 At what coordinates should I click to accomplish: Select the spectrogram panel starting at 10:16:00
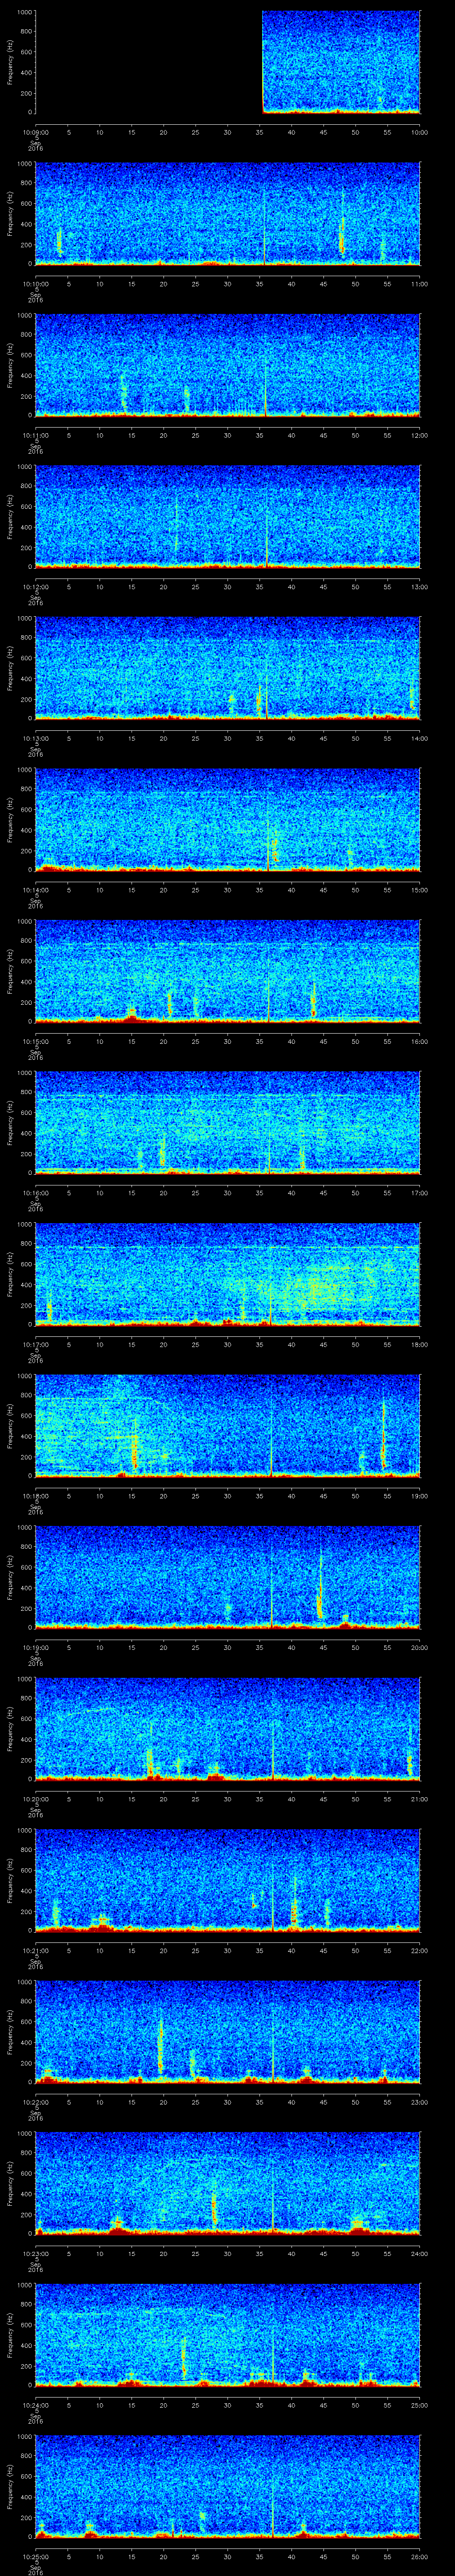[227, 1121]
